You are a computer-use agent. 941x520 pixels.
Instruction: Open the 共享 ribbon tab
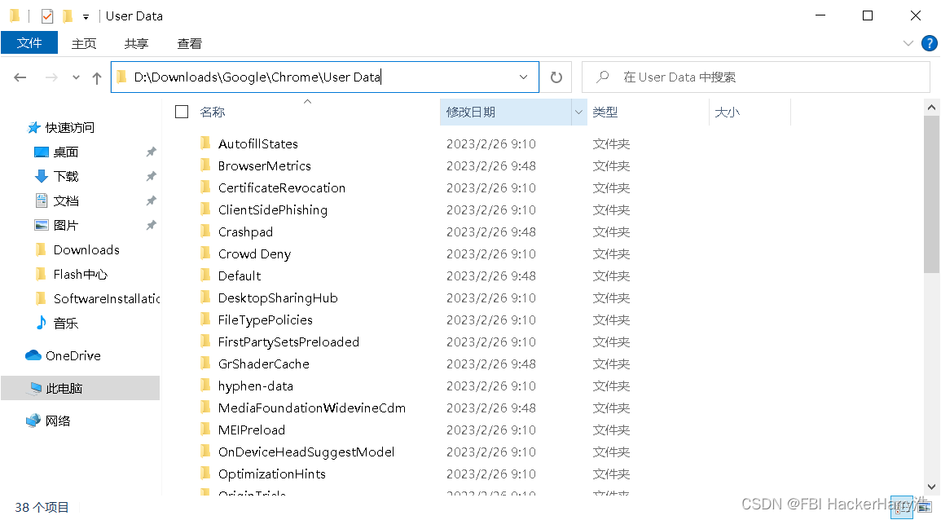[x=136, y=43]
